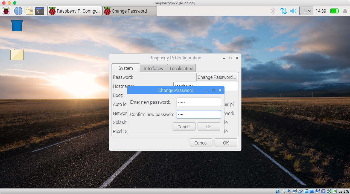Maximize the Change Password dialog
This screenshot has height=194, width=350.
click(x=214, y=90)
